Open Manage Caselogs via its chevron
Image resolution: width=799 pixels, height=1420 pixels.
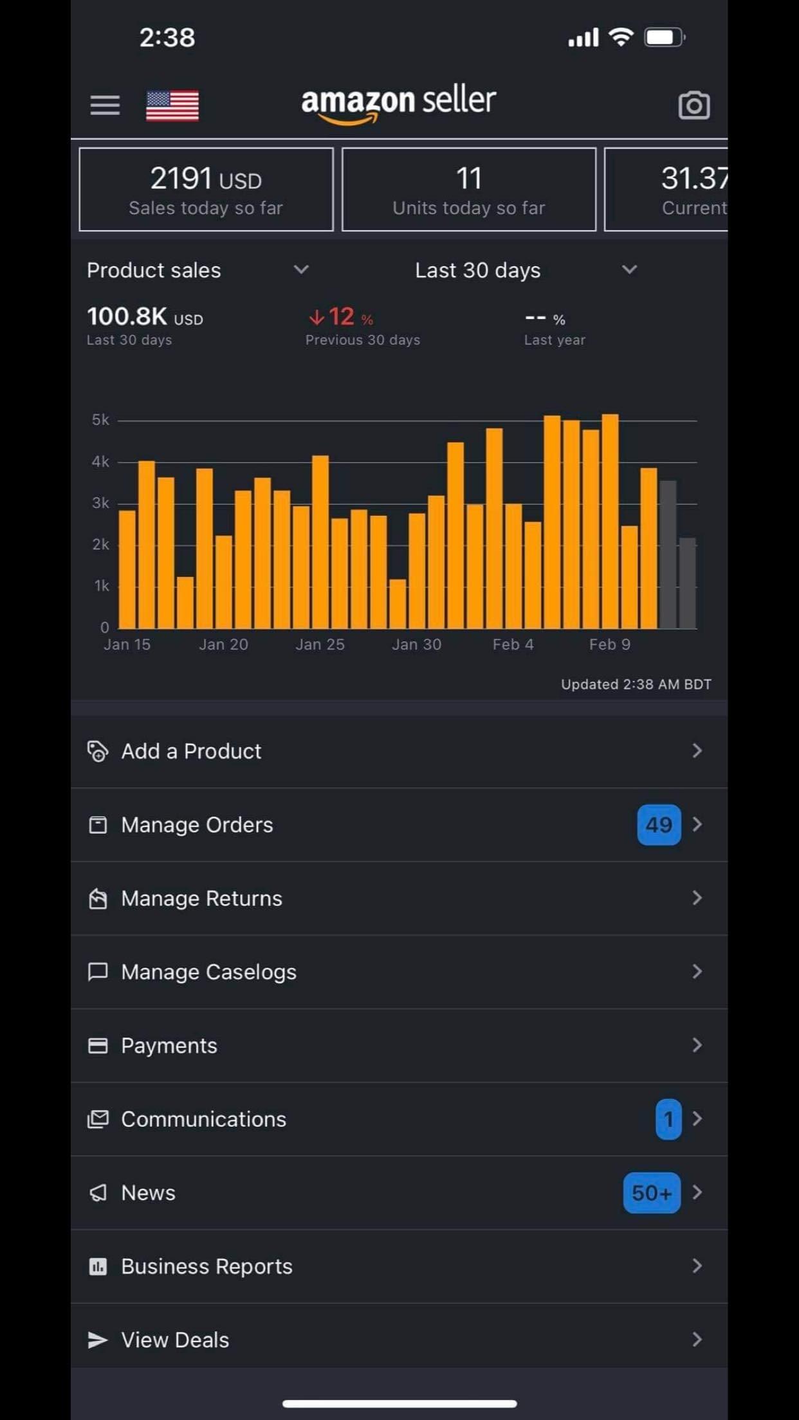click(697, 972)
